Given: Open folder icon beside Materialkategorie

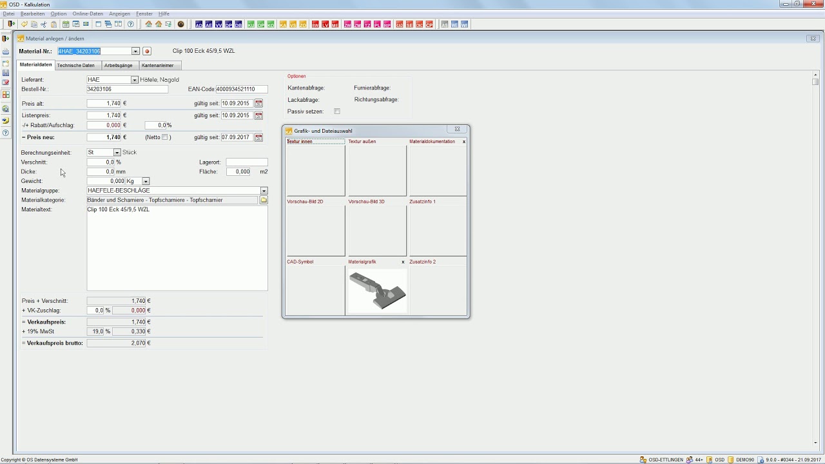Looking at the screenshot, I should tap(264, 200).
